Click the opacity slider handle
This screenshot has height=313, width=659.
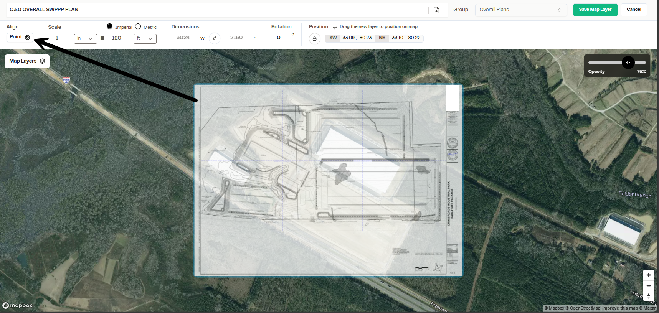tap(628, 63)
